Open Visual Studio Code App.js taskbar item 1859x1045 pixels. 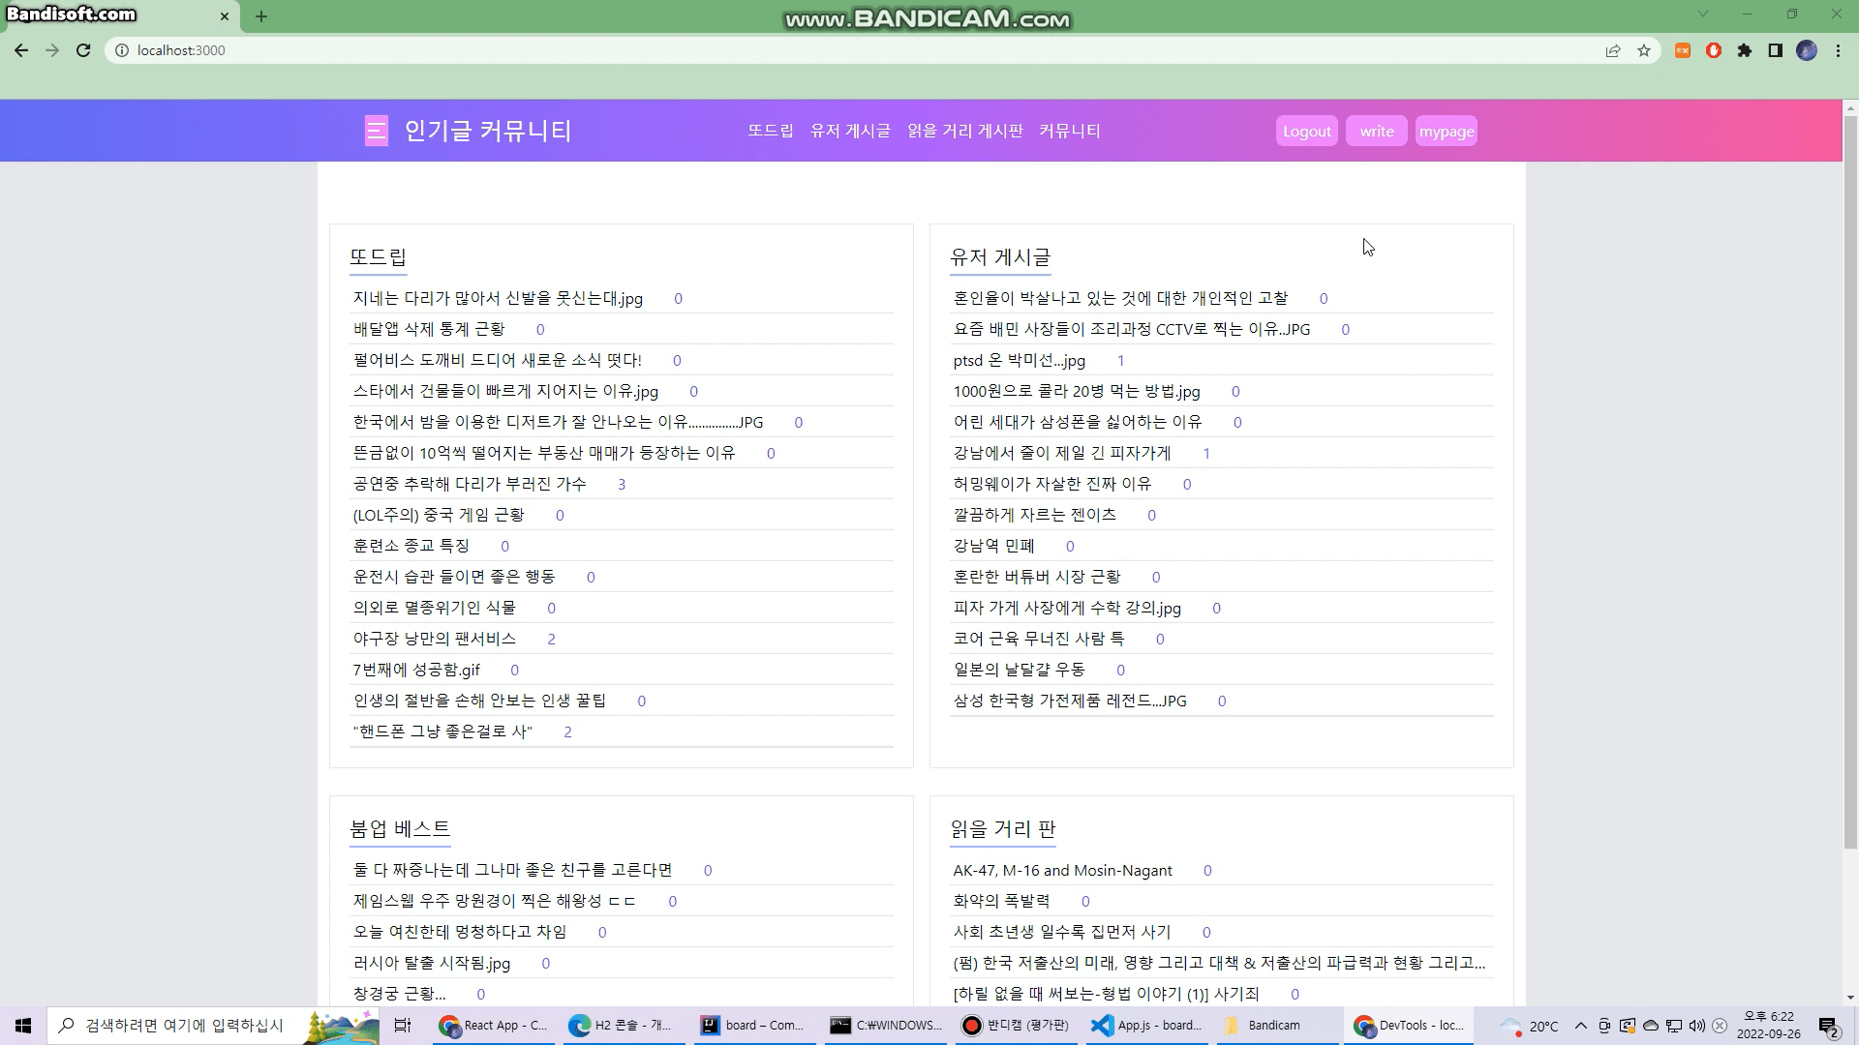(1146, 1026)
